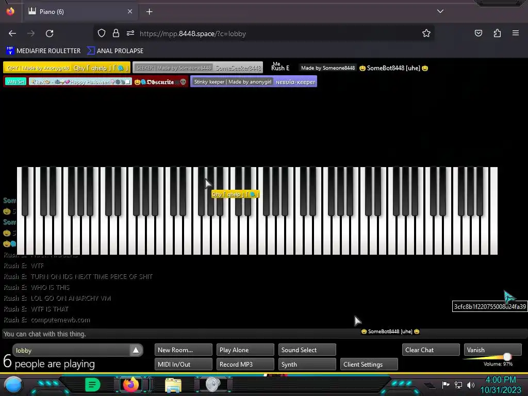
Task: Open the ANAL PROLAPSE bookmark
Action: click(115, 51)
